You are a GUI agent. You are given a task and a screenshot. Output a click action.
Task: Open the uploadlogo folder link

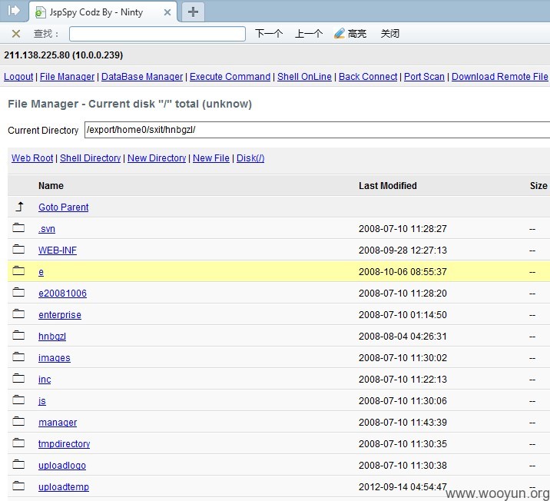click(x=62, y=466)
